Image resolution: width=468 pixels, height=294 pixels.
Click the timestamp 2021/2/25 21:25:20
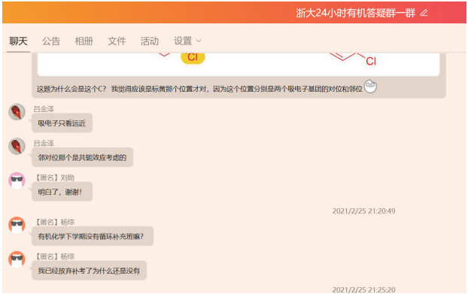364,289
